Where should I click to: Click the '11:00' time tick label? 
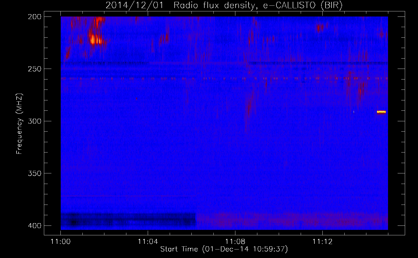pyautogui.click(x=61, y=242)
